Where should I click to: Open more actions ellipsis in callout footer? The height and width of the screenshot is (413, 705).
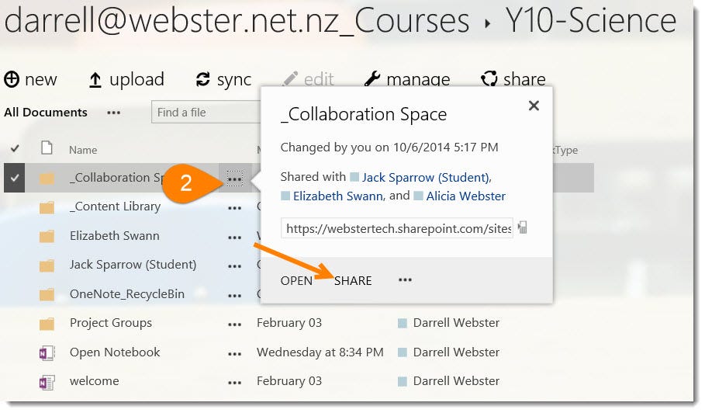coord(405,280)
